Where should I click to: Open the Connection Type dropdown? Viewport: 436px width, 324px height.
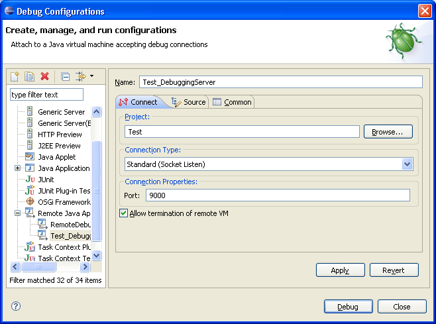pos(407,164)
